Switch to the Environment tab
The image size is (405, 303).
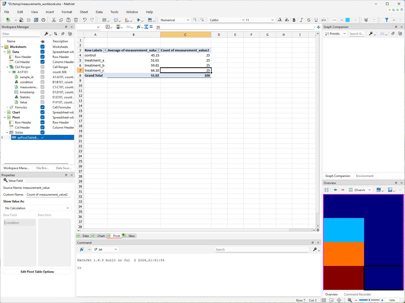[x=365, y=176]
